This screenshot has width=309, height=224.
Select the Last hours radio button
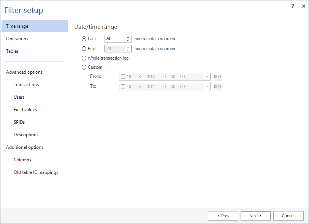tap(84, 39)
